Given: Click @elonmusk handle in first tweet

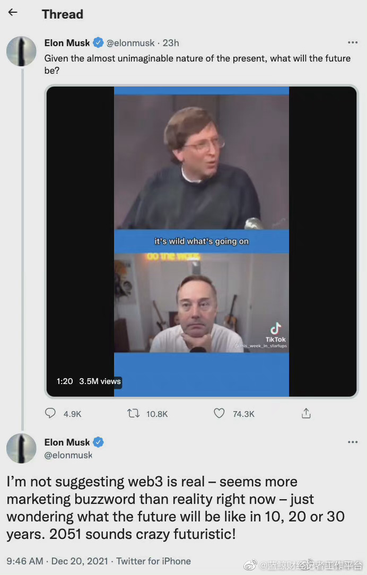Looking at the screenshot, I should tap(130, 43).
